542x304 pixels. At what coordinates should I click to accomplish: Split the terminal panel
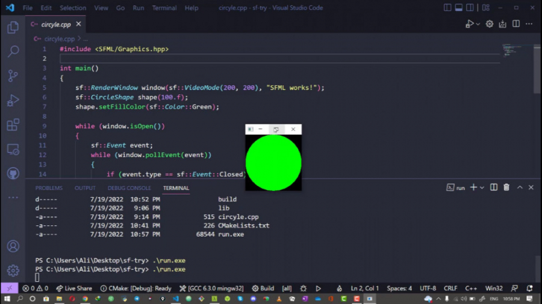(494, 187)
